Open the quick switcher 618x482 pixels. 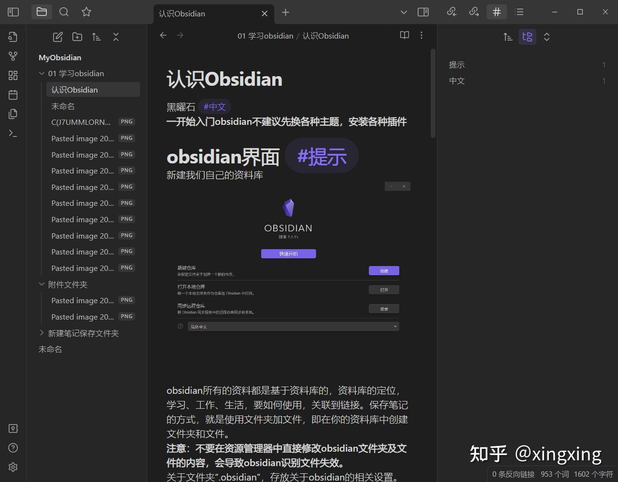(x=13, y=36)
